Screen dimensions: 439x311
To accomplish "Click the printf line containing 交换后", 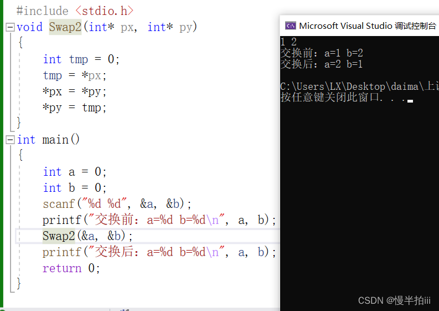I will (x=159, y=252).
